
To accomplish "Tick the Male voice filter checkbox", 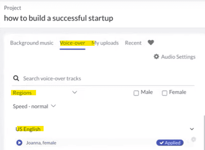I will tap(136, 93).
